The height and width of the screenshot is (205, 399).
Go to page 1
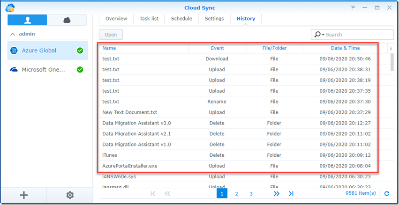click(x=222, y=194)
